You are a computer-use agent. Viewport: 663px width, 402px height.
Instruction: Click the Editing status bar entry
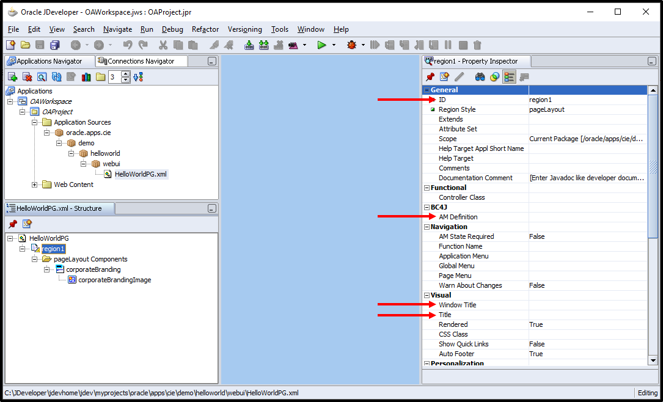tap(647, 393)
